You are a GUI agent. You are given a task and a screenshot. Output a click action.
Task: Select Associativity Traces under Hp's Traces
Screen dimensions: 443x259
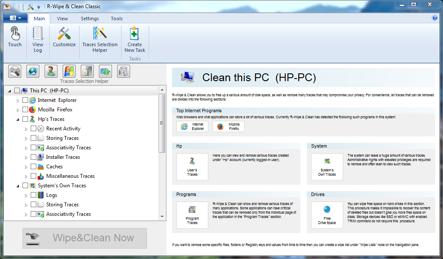68,148
